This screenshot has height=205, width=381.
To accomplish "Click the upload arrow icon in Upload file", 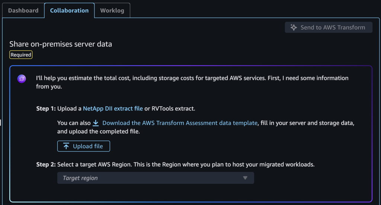I will 66,146.
